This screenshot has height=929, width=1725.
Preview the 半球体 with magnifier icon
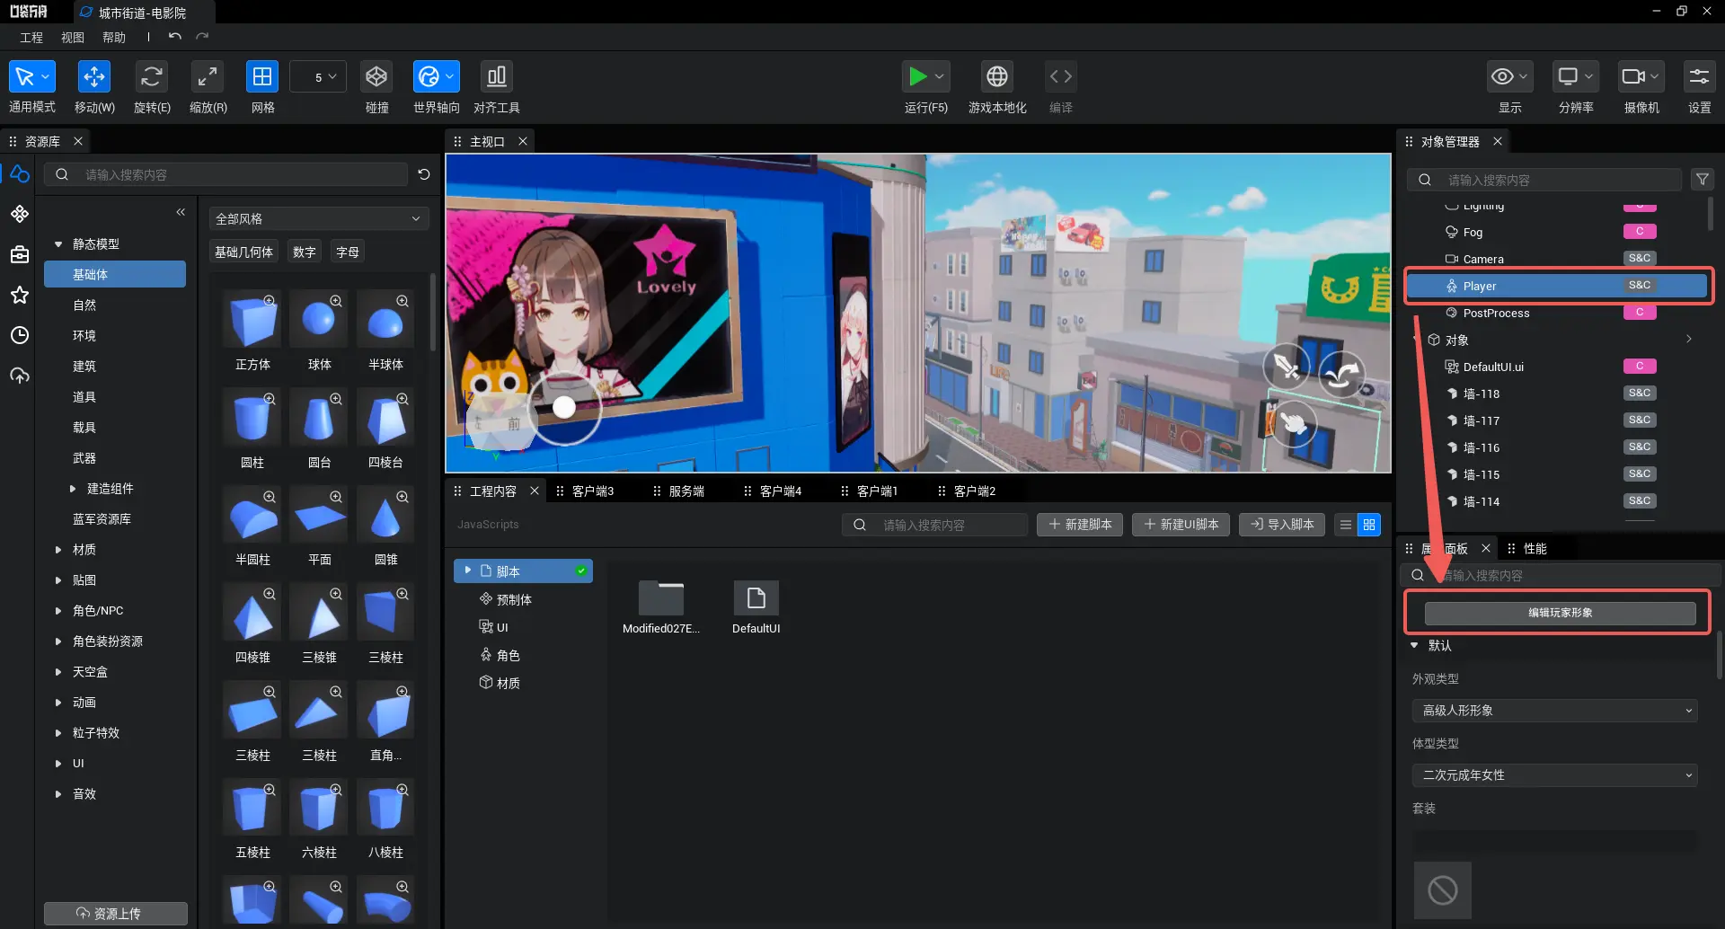[x=402, y=300]
